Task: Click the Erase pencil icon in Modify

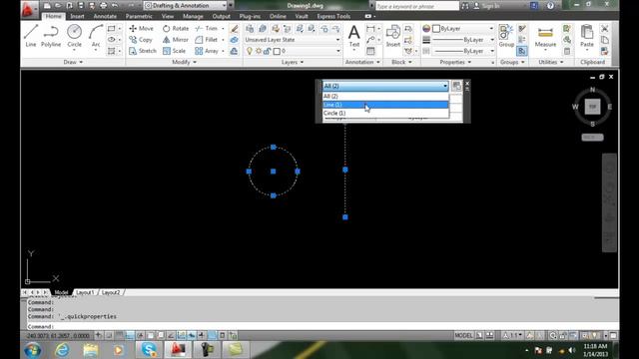Action: click(x=234, y=29)
